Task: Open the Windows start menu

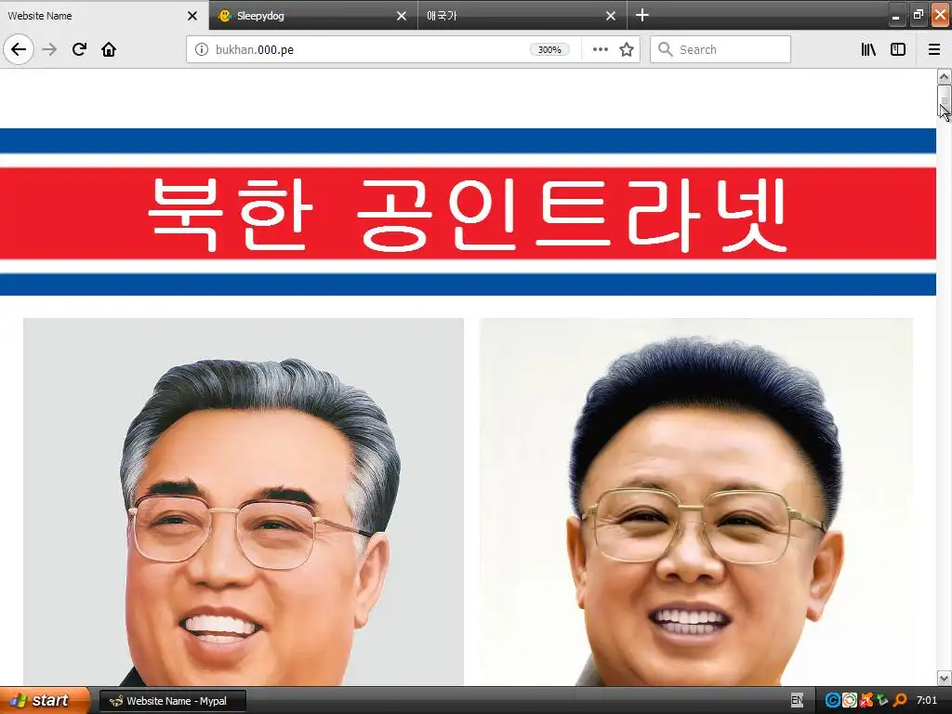Action: (44, 700)
